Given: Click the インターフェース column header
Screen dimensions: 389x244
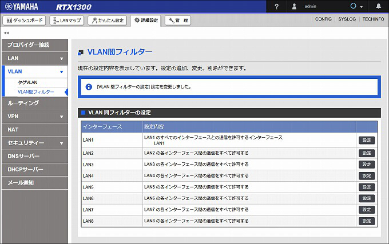Looking at the screenshot, I should tap(112, 127).
